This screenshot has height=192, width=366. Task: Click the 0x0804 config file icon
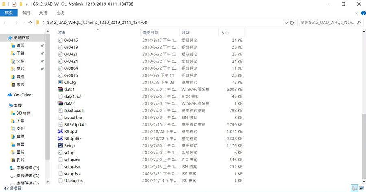click(x=60, y=68)
